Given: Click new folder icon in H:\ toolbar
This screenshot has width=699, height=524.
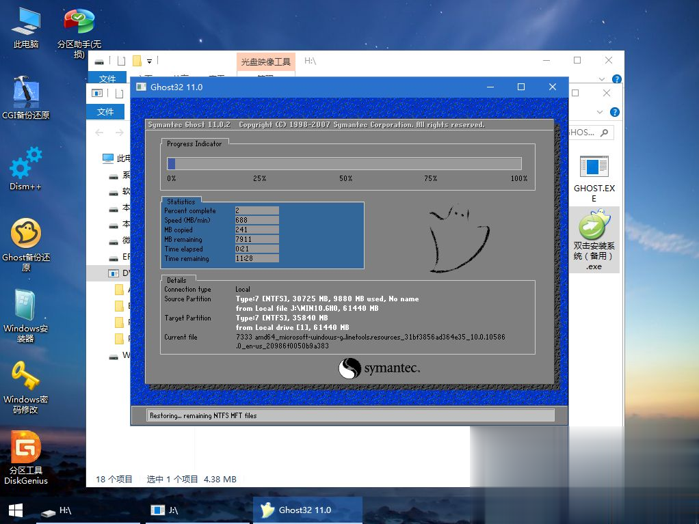Looking at the screenshot, I should (x=137, y=61).
